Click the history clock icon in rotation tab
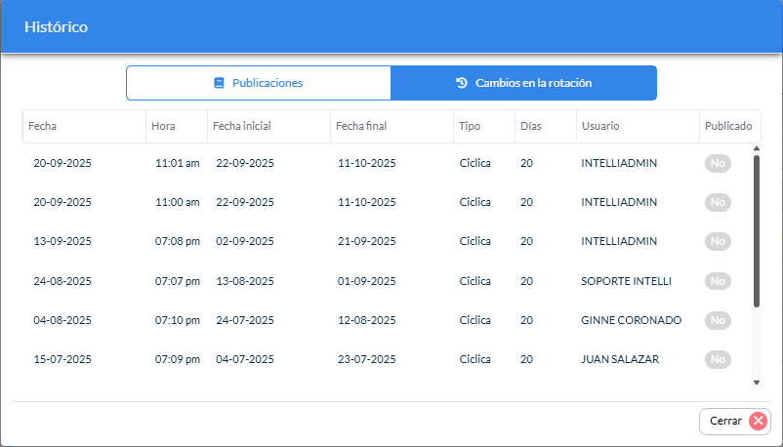783x447 pixels. 462,83
